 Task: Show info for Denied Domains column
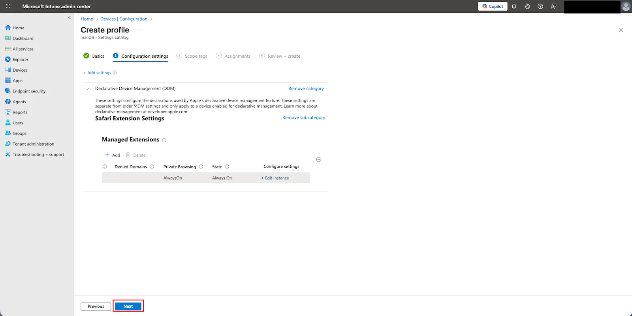152,167
